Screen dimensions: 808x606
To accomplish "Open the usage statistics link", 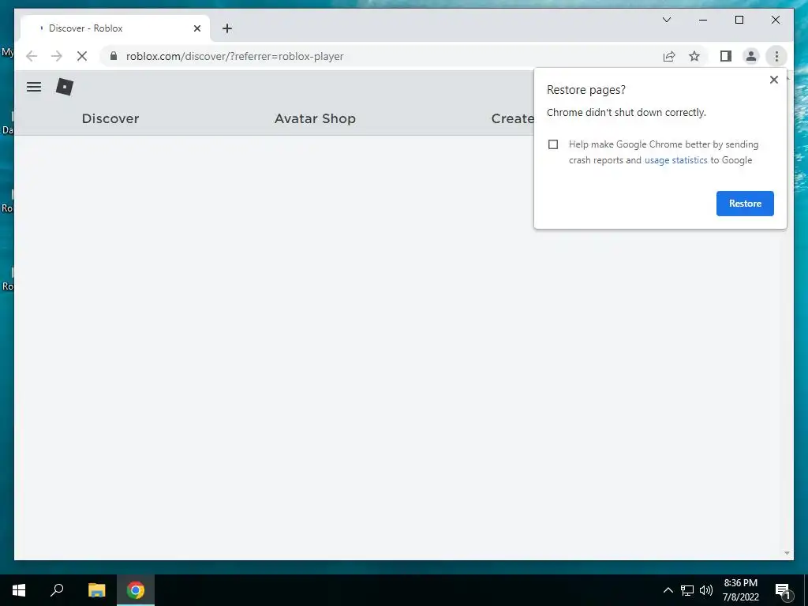I will coord(675,160).
